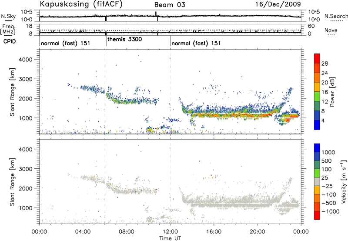Click the dashed 06:00 marker line in the power panel

pyautogui.click(x=105, y=92)
